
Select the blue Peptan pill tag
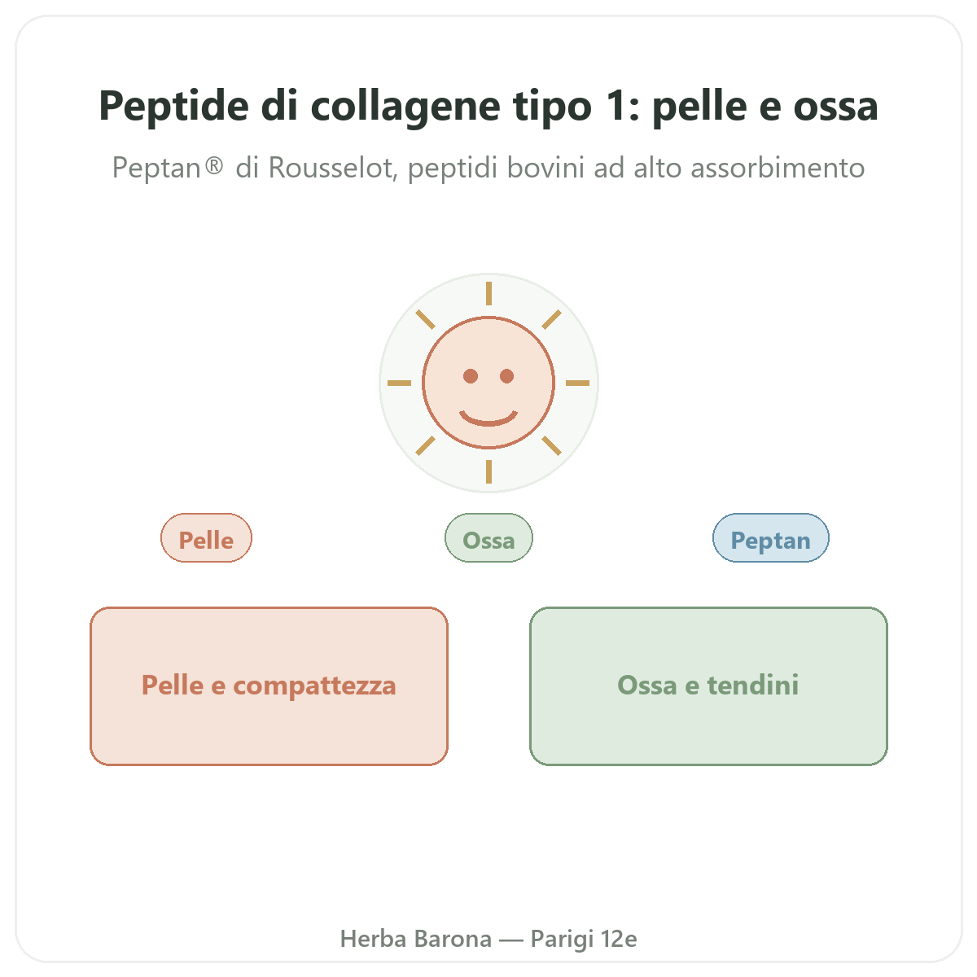click(771, 538)
